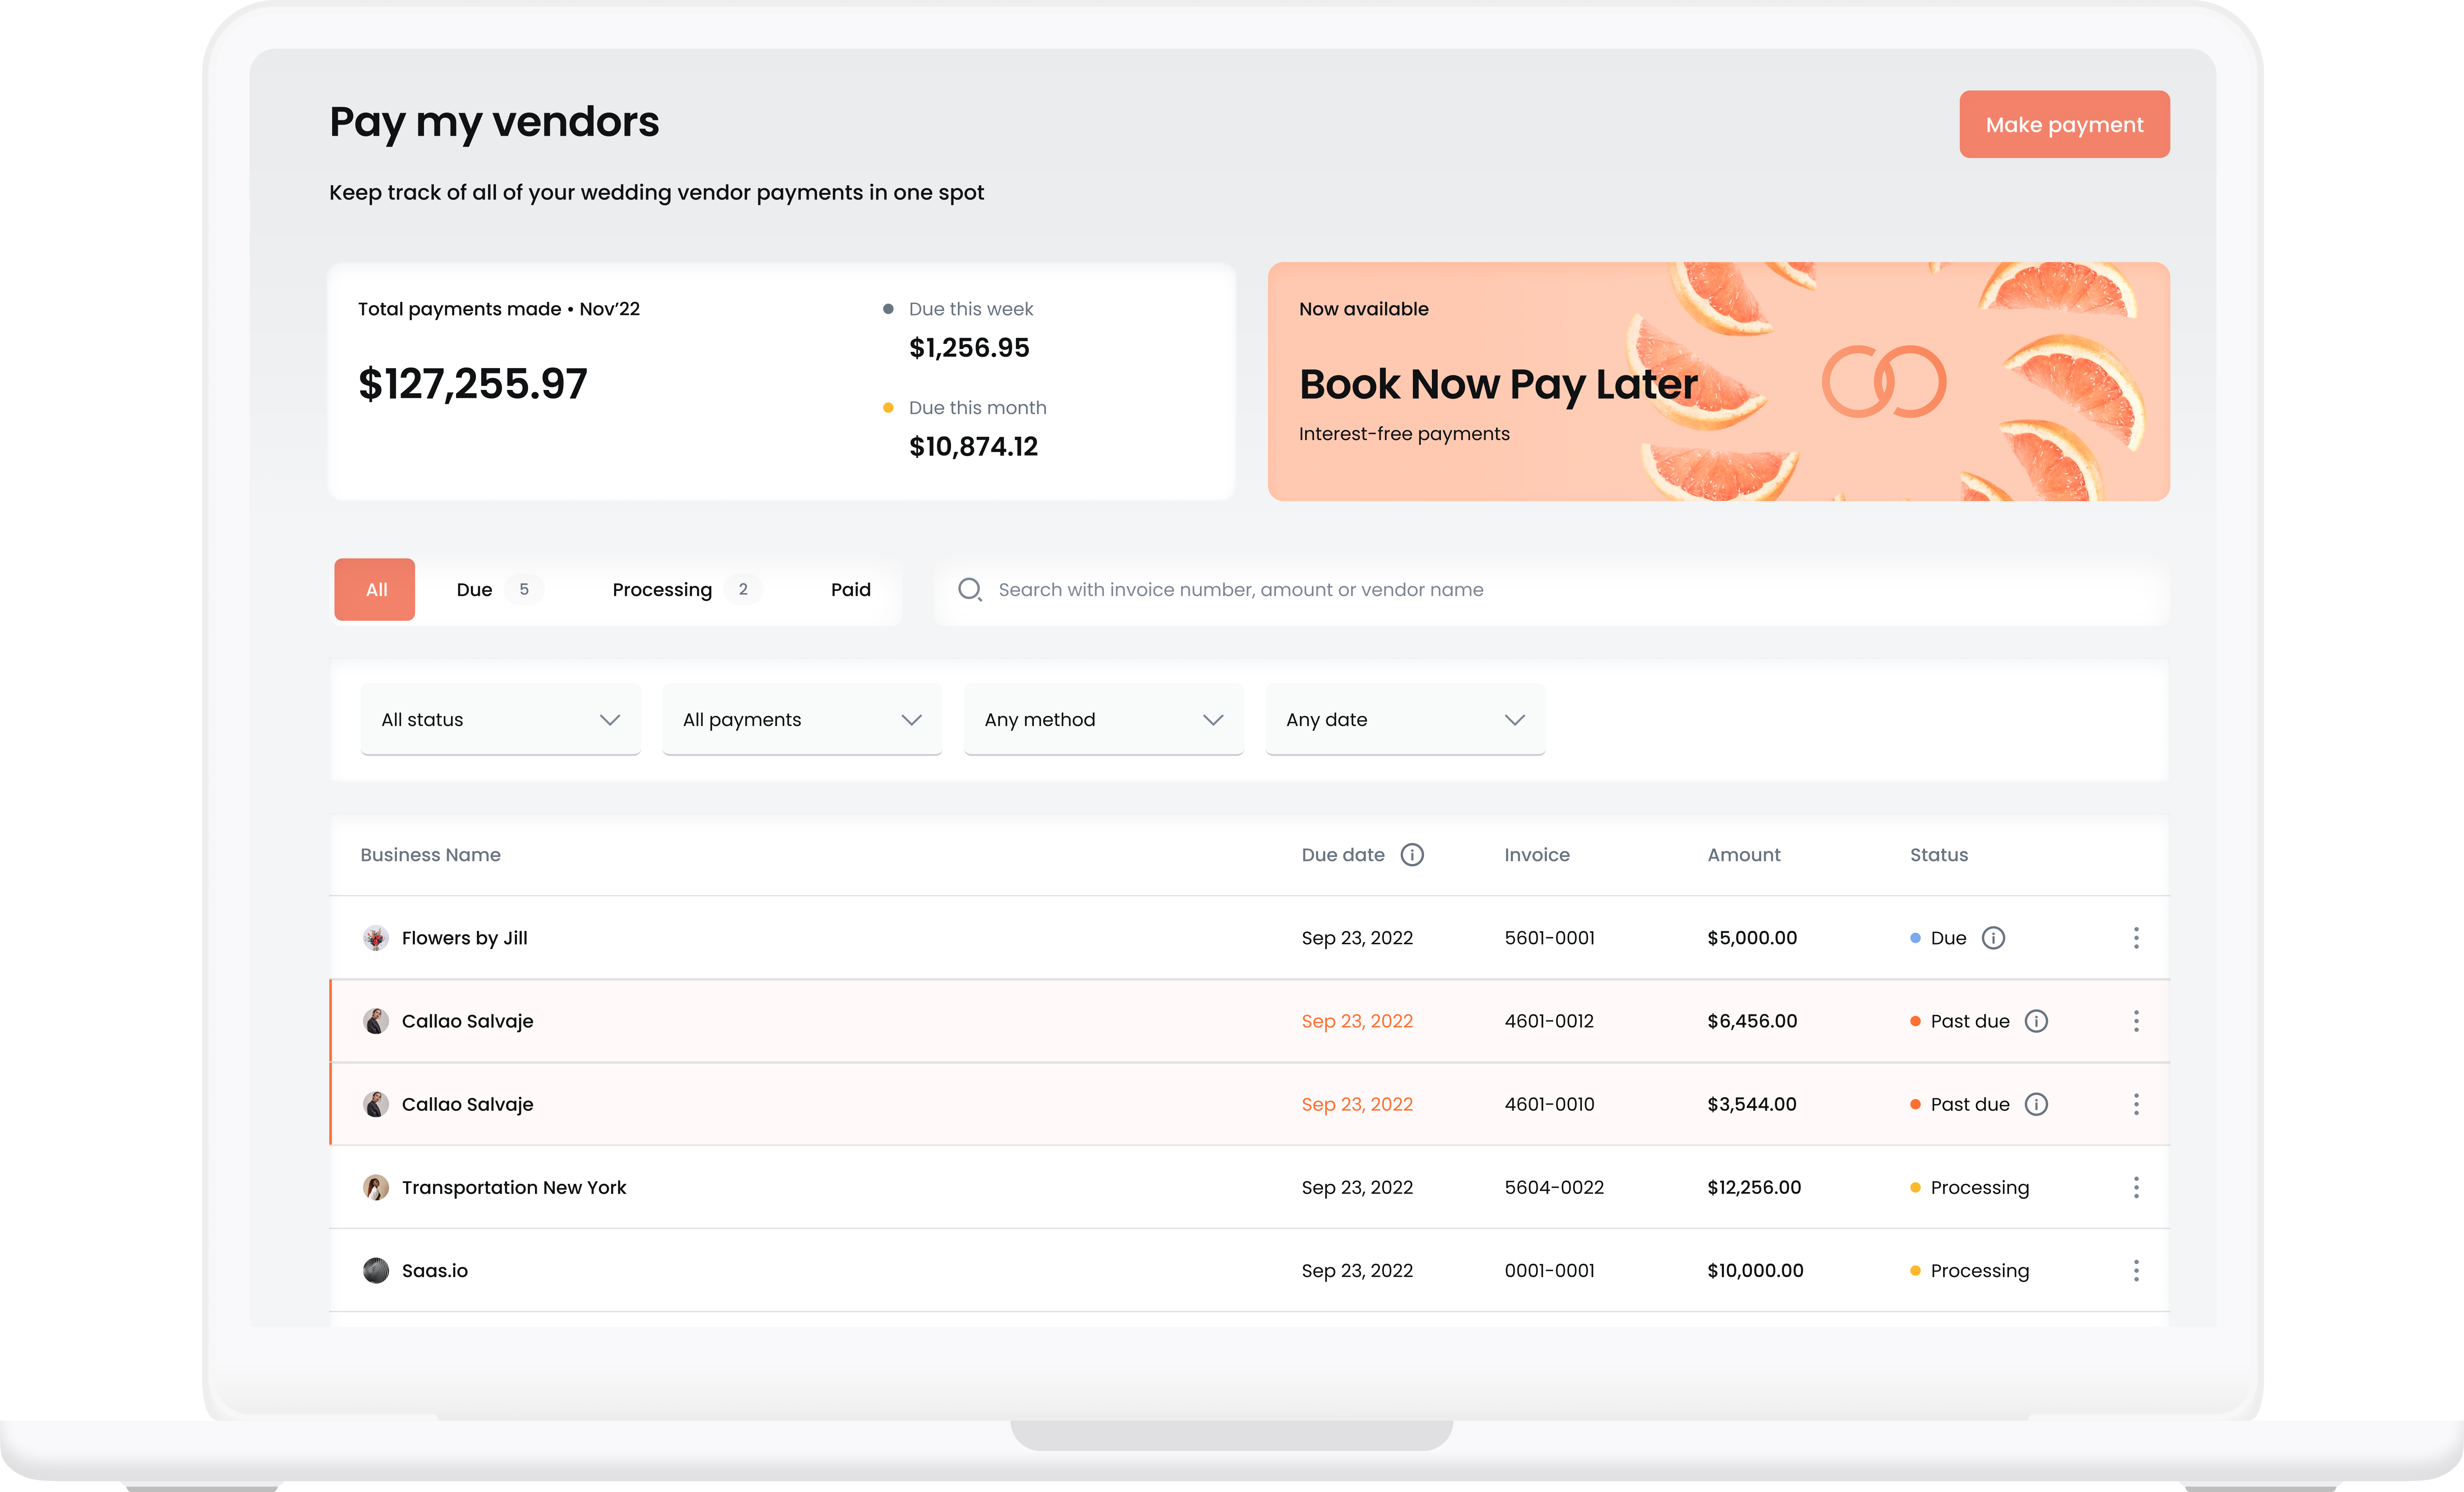The height and width of the screenshot is (1492, 2464).
Task: Open more options for invoice 4601-0010
Action: tap(2136, 1104)
